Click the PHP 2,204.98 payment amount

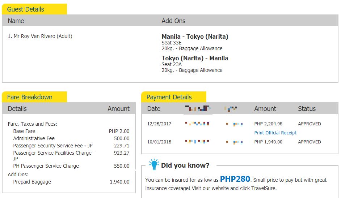coord(268,124)
